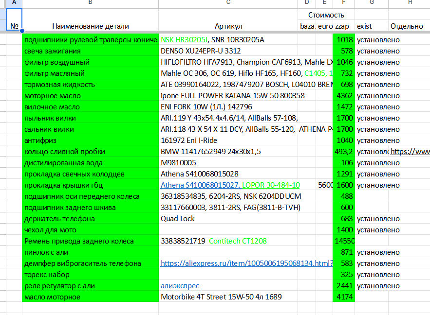Select price cell 4174
Viewport: 430px width, 315px height.
[344, 297]
